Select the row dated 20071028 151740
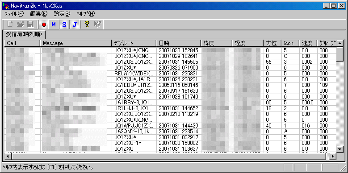 click(171, 97)
